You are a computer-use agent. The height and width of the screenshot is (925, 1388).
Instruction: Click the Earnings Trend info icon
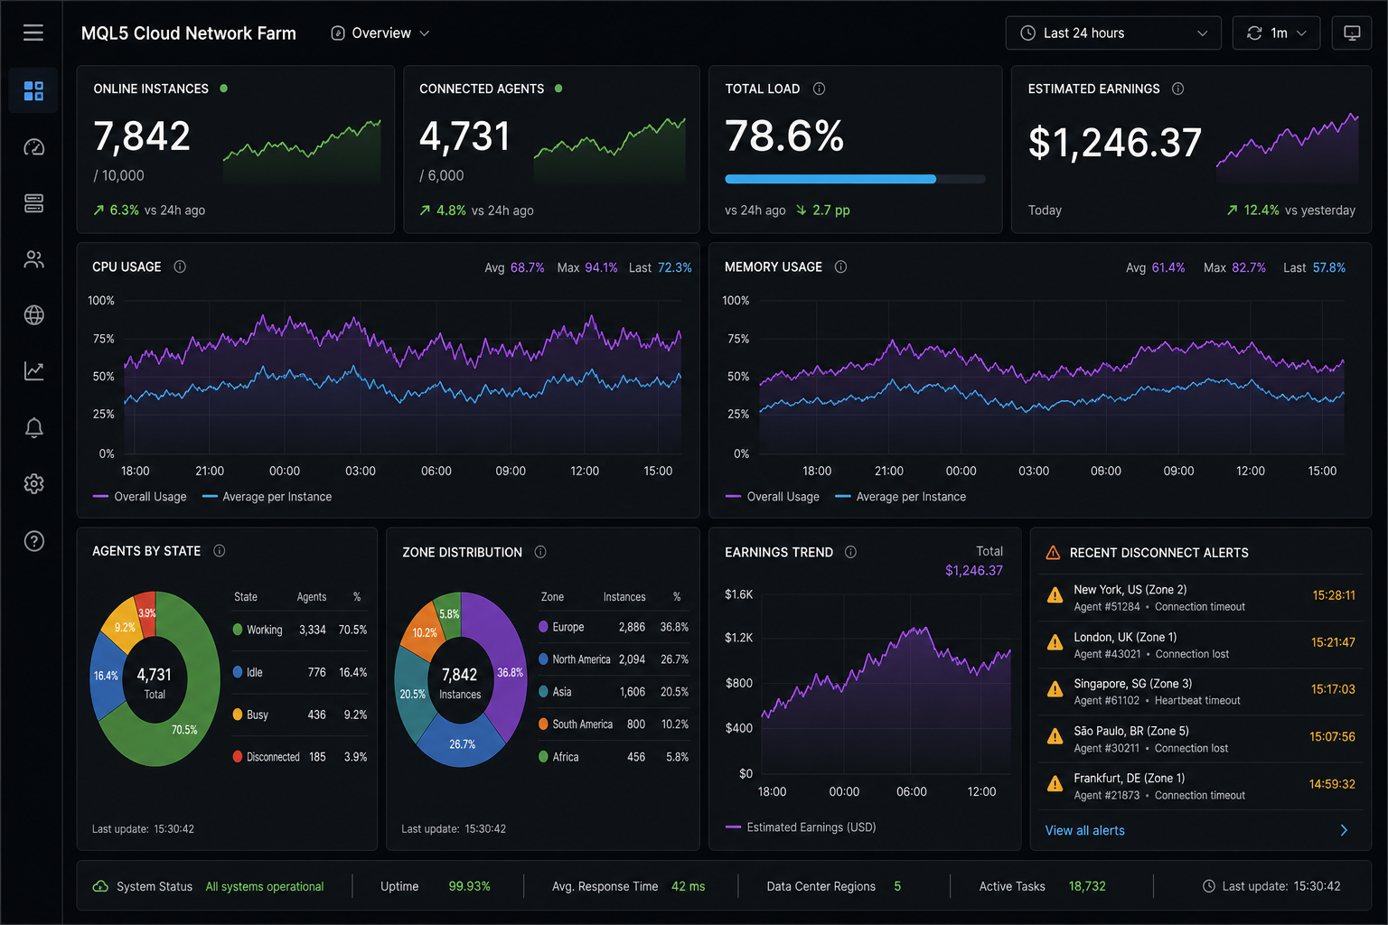(850, 552)
